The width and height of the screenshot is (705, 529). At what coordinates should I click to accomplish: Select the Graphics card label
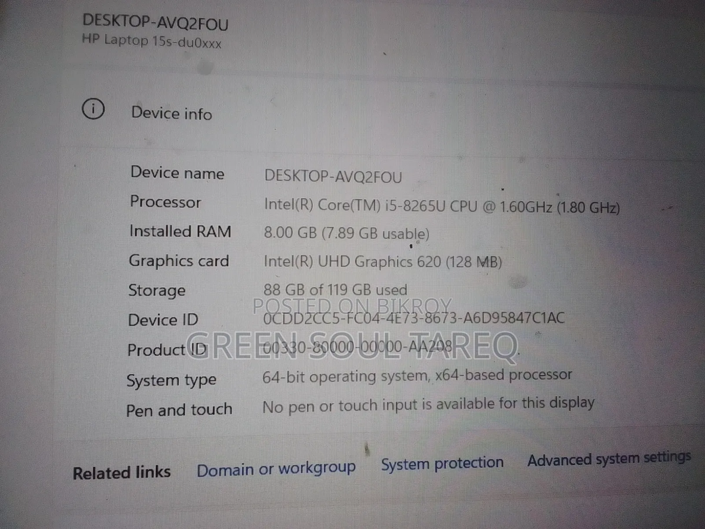tap(179, 261)
